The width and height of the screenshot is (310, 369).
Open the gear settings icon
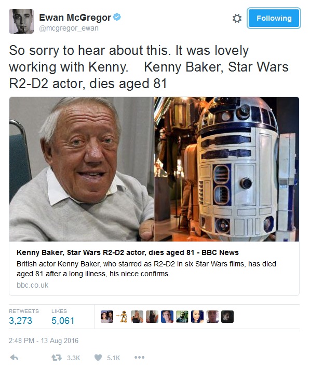click(237, 18)
